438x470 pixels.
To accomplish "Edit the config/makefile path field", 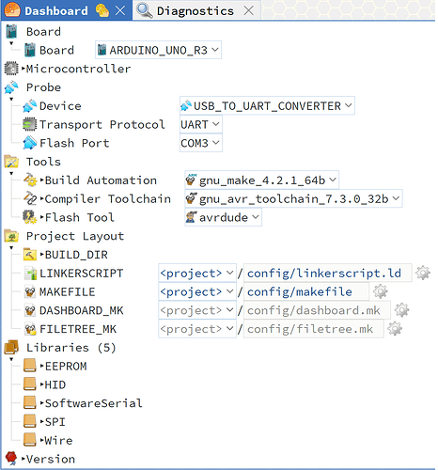I will point(306,291).
